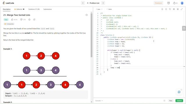Open the editor shortcuts icon
The width and height of the screenshot is (186, 104).
[174, 9]
